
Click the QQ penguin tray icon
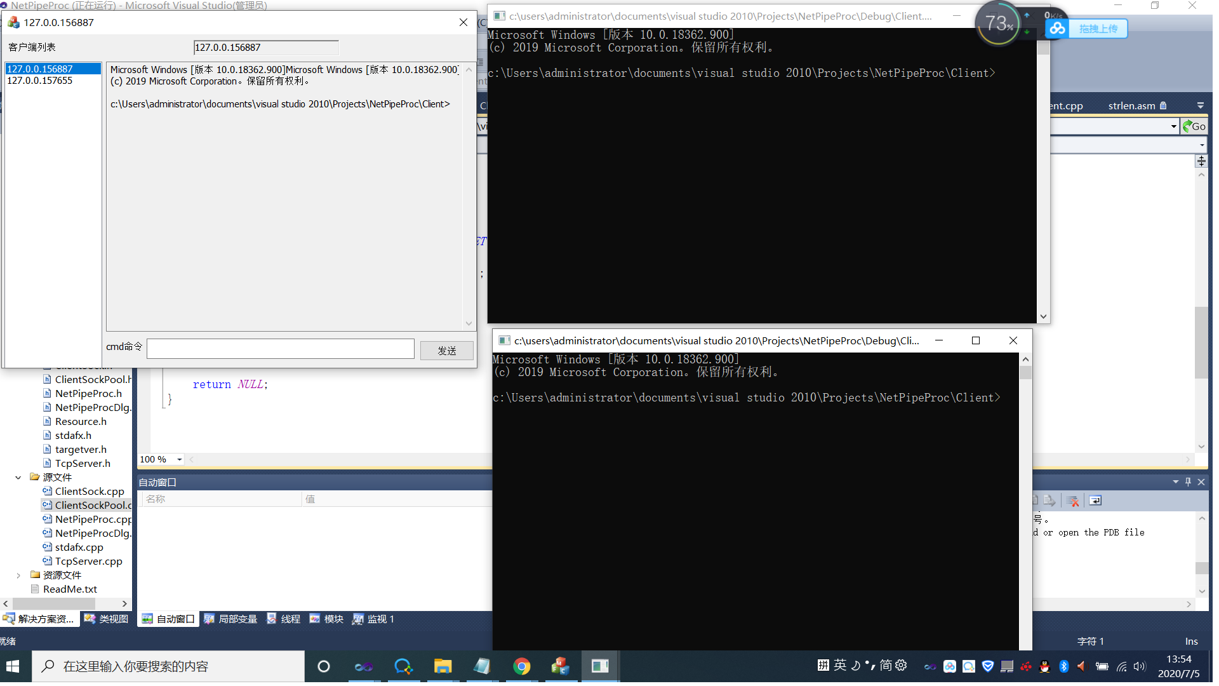point(1045,666)
